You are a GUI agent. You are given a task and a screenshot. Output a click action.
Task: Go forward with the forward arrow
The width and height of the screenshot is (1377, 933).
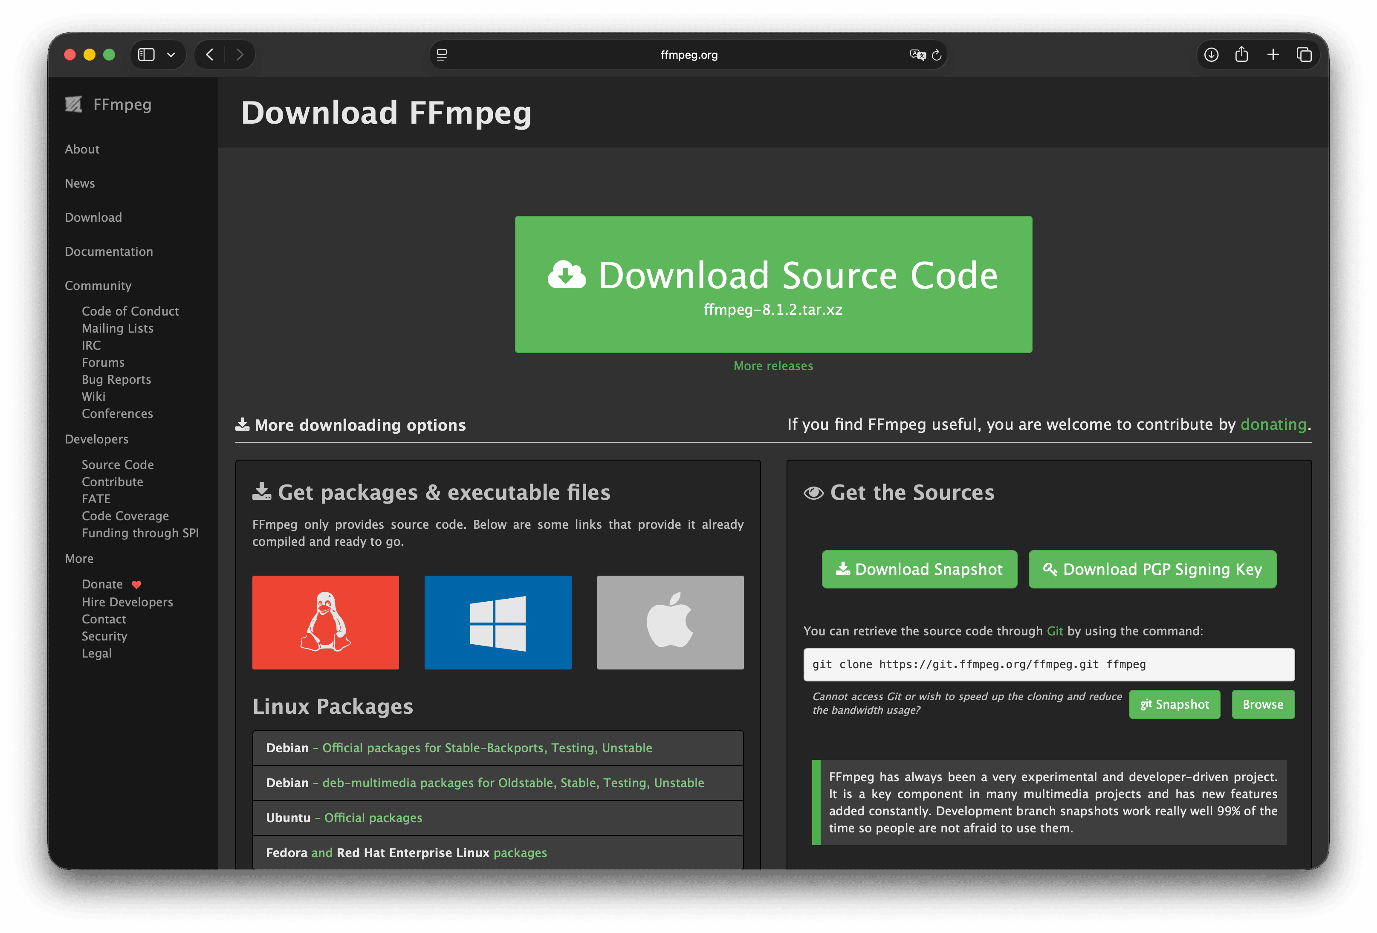[240, 55]
